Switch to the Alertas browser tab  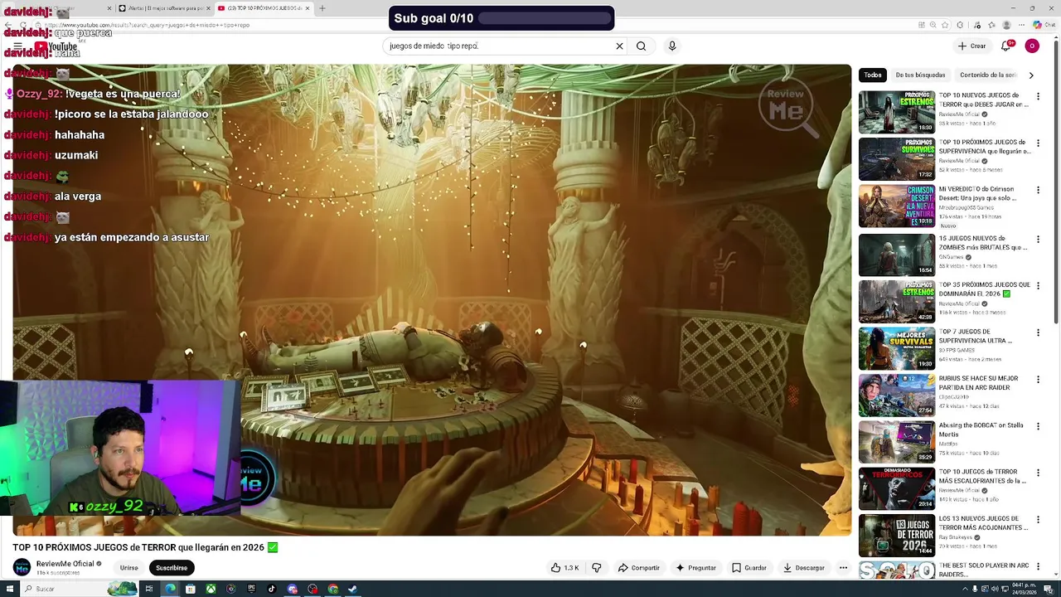(x=163, y=8)
